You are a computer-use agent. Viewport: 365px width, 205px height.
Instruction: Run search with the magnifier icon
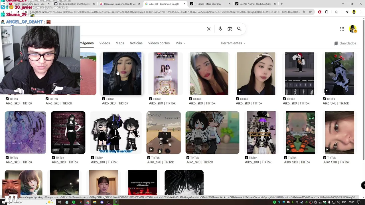pyautogui.click(x=239, y=29)
